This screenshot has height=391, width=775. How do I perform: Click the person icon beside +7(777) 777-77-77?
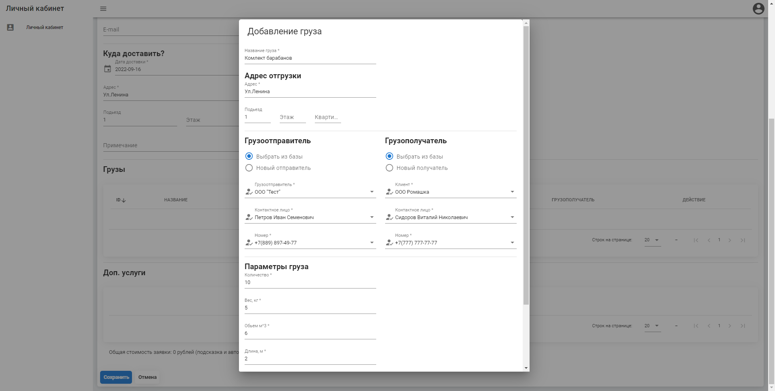pyautogui.click(x=390, y=243)
